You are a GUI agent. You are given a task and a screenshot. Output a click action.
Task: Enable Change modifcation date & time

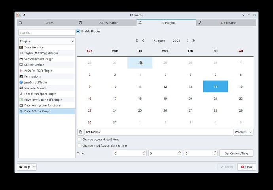coord(80,145)
